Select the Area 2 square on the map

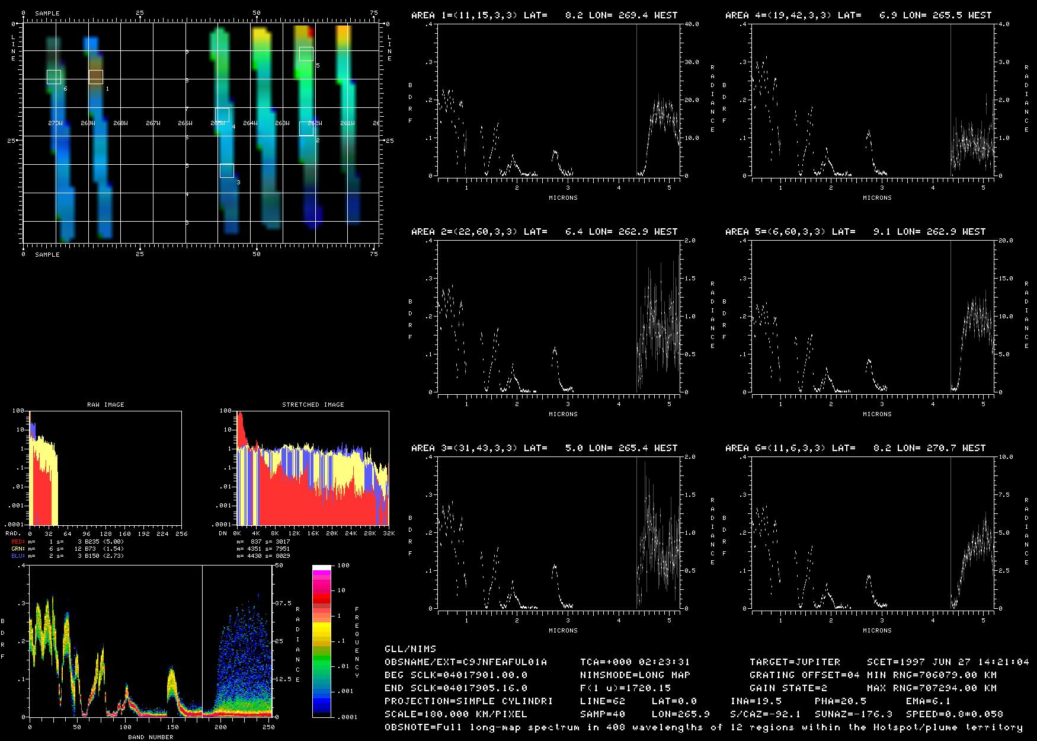click(x=306, y=129)
